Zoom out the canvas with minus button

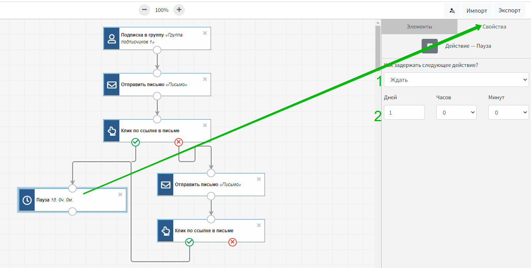[x=144, y=10]
